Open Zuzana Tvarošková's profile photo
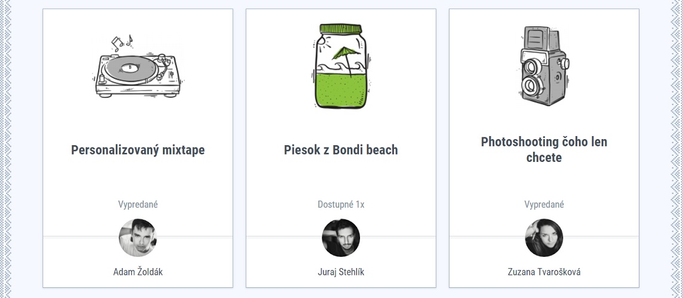The width and height of the screenshot is (683, 298). pyautogui.click(x=544, y=238)
